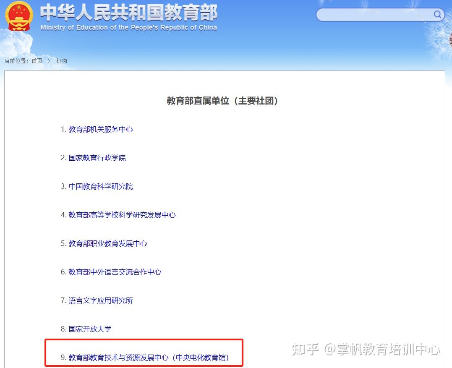Open 机构 breadcrumb link

62,61
